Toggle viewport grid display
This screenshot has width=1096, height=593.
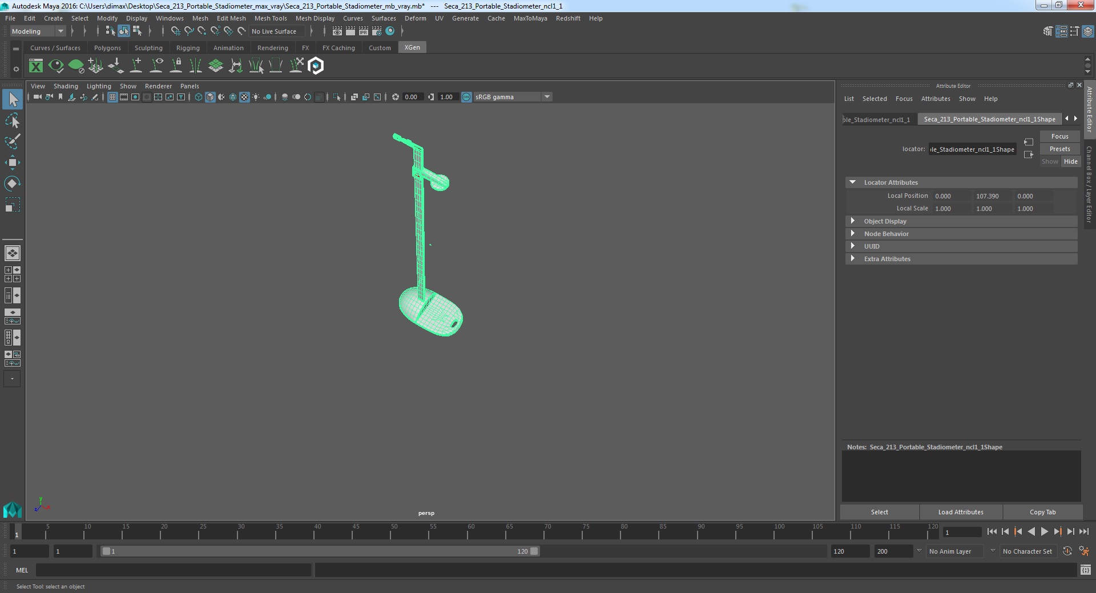point(112,97)
